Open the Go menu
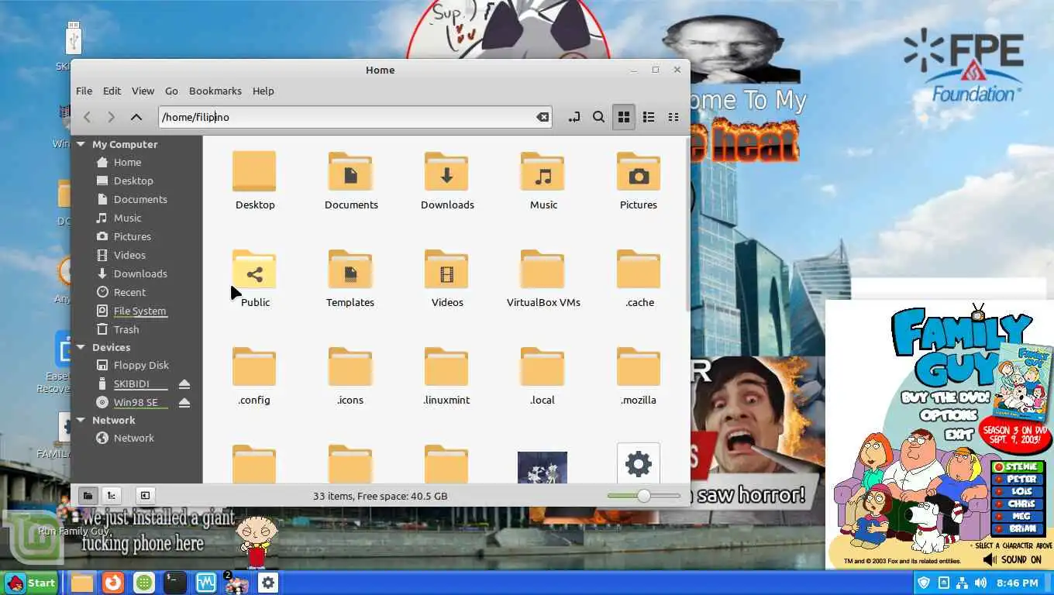Screen dimensions: 1054x595 (x=171, y=91)
